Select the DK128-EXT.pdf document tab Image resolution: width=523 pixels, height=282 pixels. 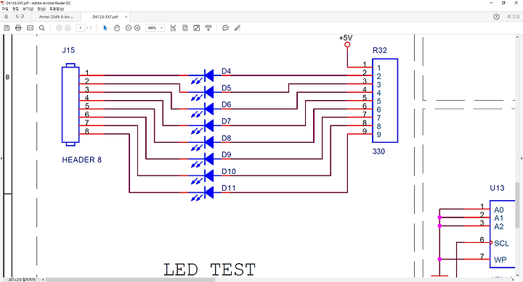point(105,17)
